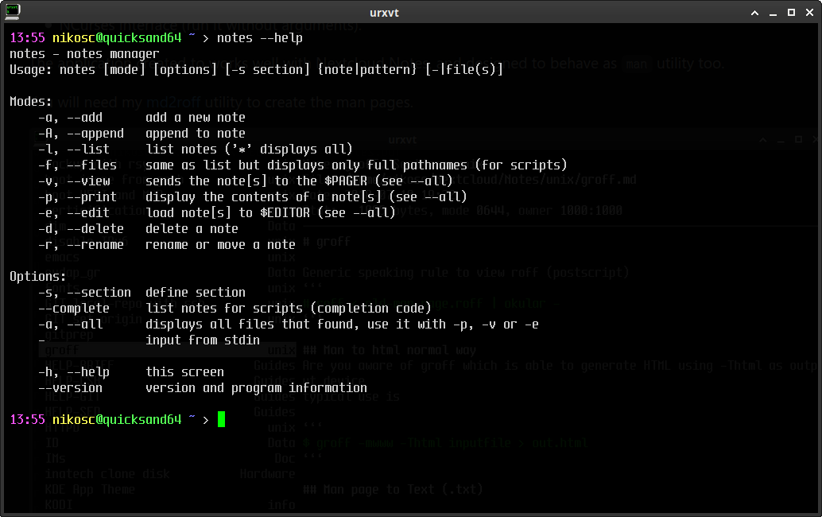Click the urxvt terminal icon in title bar
The image size is (822, 517).
(13, 12)
